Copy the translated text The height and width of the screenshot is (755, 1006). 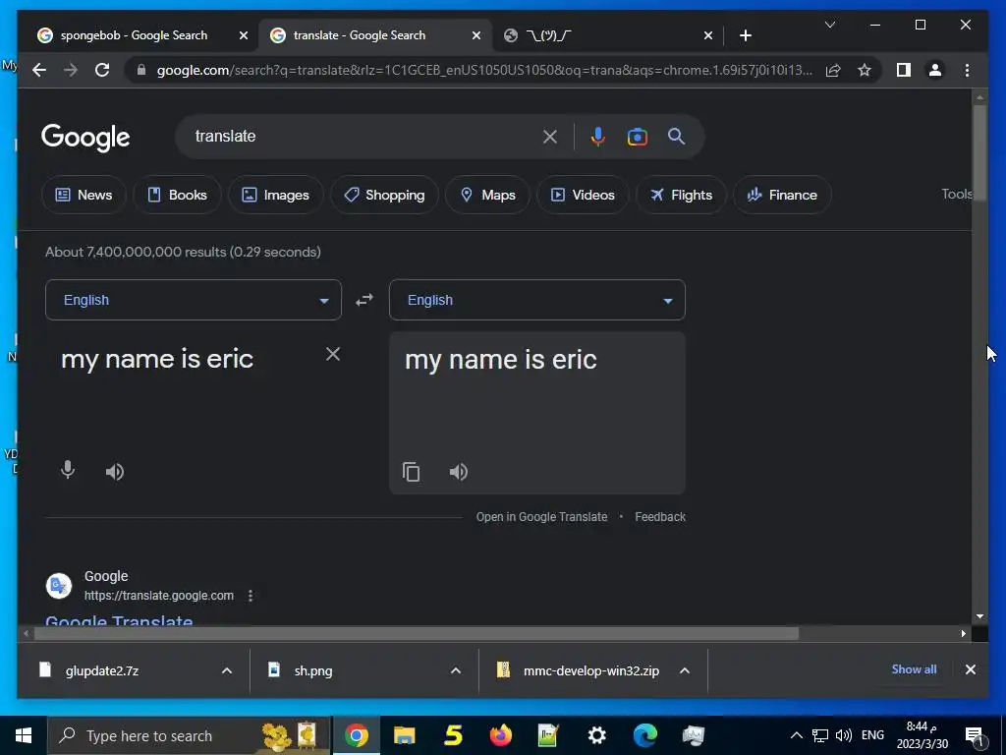(x=412, y=472)
